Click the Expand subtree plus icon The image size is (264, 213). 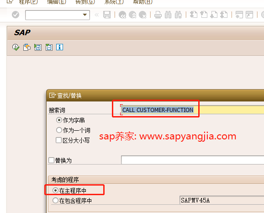38,48
